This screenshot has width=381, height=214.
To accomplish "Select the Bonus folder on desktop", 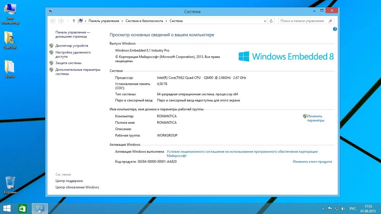I will [x=10, y=69].
